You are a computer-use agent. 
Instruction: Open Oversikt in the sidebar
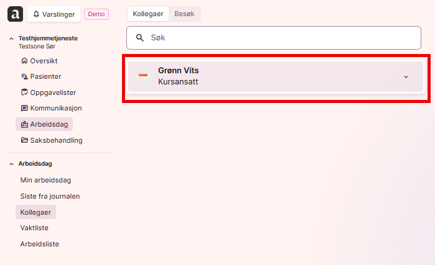pyautogui.click(x=39, y=61)
